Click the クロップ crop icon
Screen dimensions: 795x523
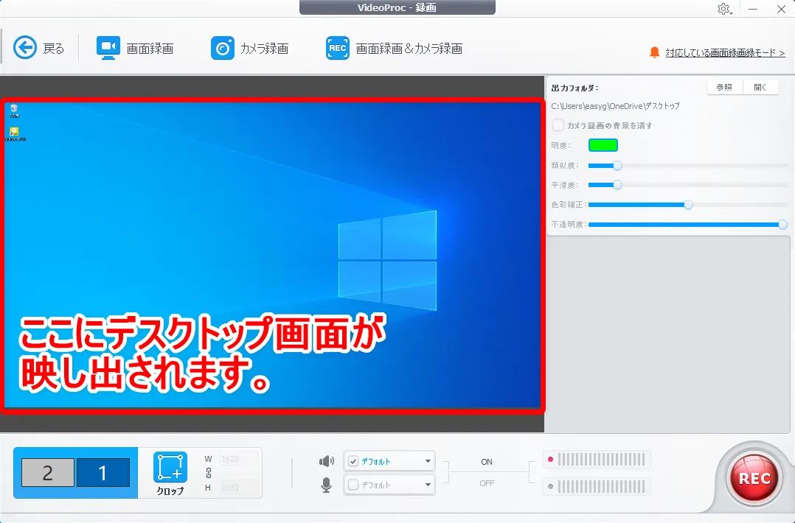point(170,467)
